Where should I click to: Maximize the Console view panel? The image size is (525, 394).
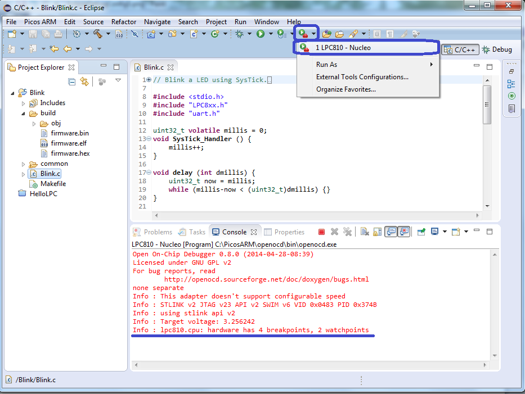click(x=490, y=232)
